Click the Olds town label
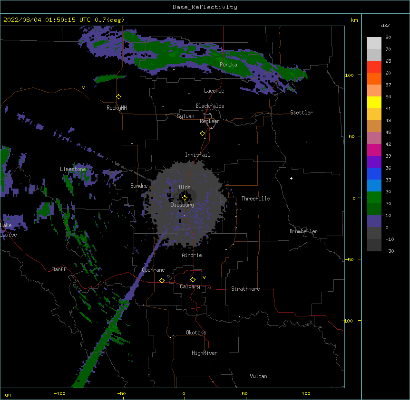 185,187
